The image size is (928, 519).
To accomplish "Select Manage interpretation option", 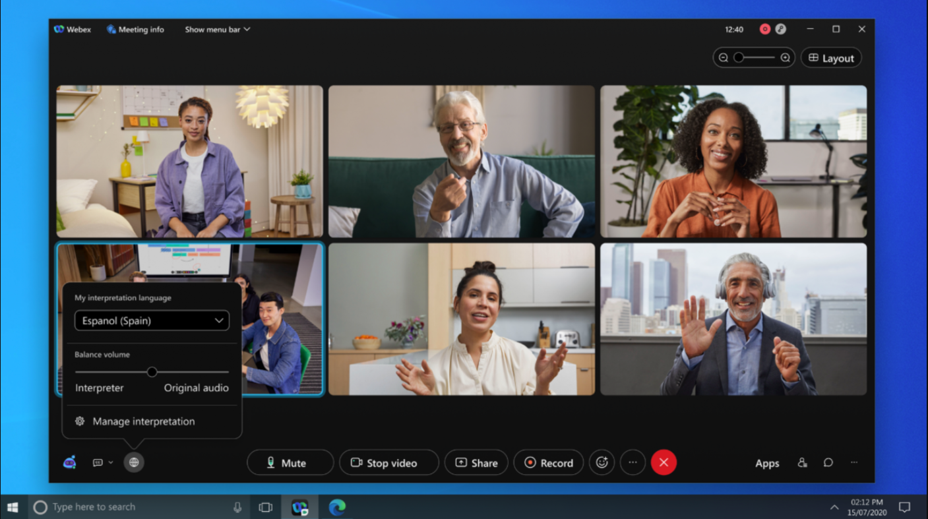I will coord(143,421).
